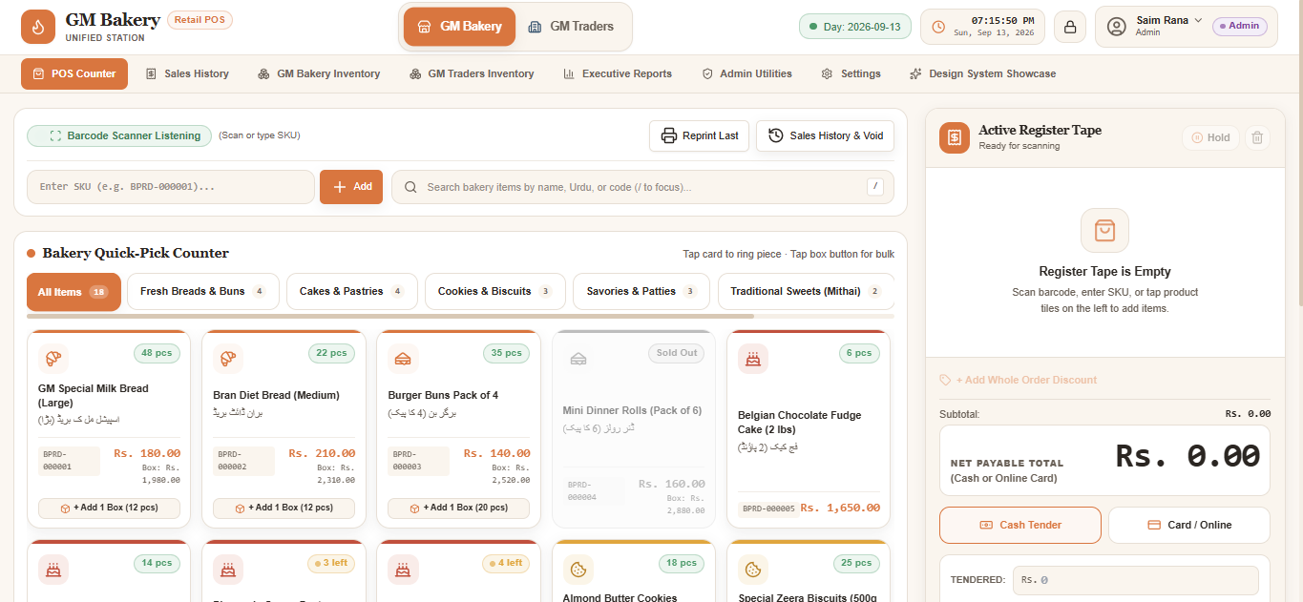Click the croissant icon on Bran Diet Bread
1303x602 pixels.
tap(228, 359)
